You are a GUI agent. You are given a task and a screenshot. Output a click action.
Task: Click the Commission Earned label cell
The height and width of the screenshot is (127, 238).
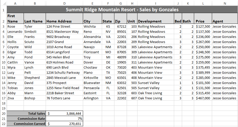[26, 124]
